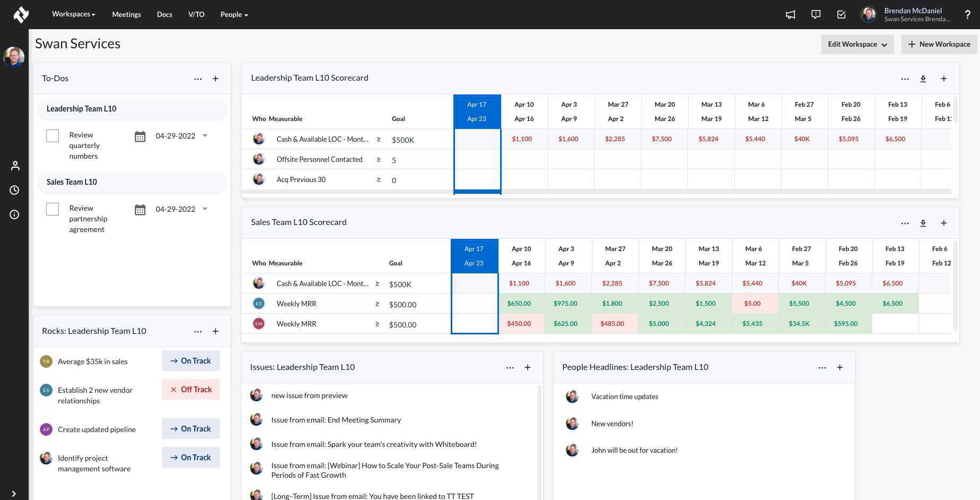
Task: Check off Review quarterly numbers to-do
Action: pyautogui.click(x=53, y=136)
